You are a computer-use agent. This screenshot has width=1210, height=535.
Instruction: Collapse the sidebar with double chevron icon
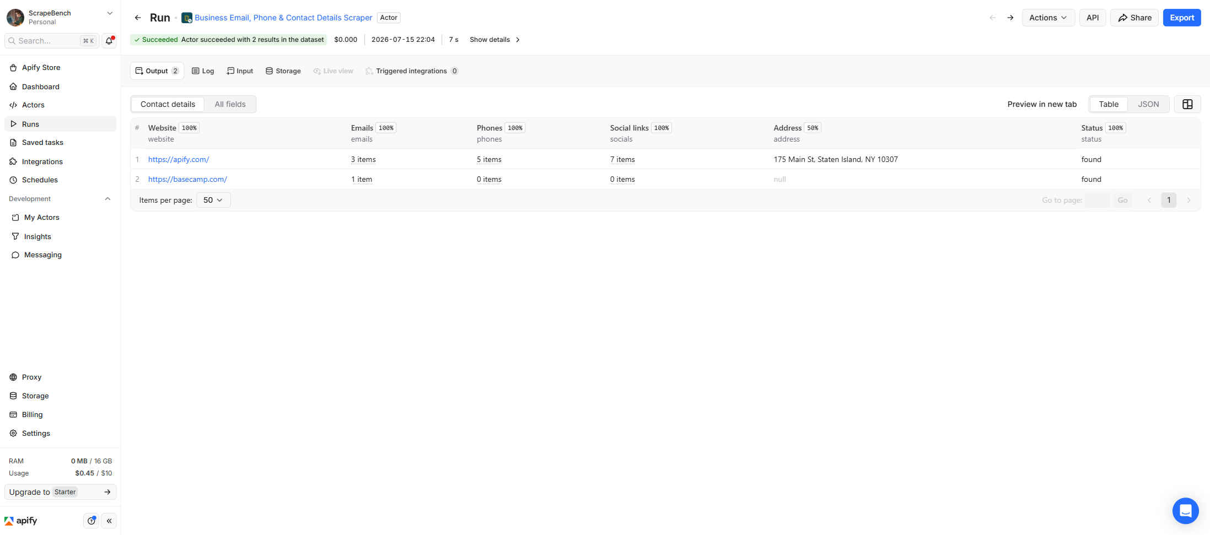tap(109, 521)
